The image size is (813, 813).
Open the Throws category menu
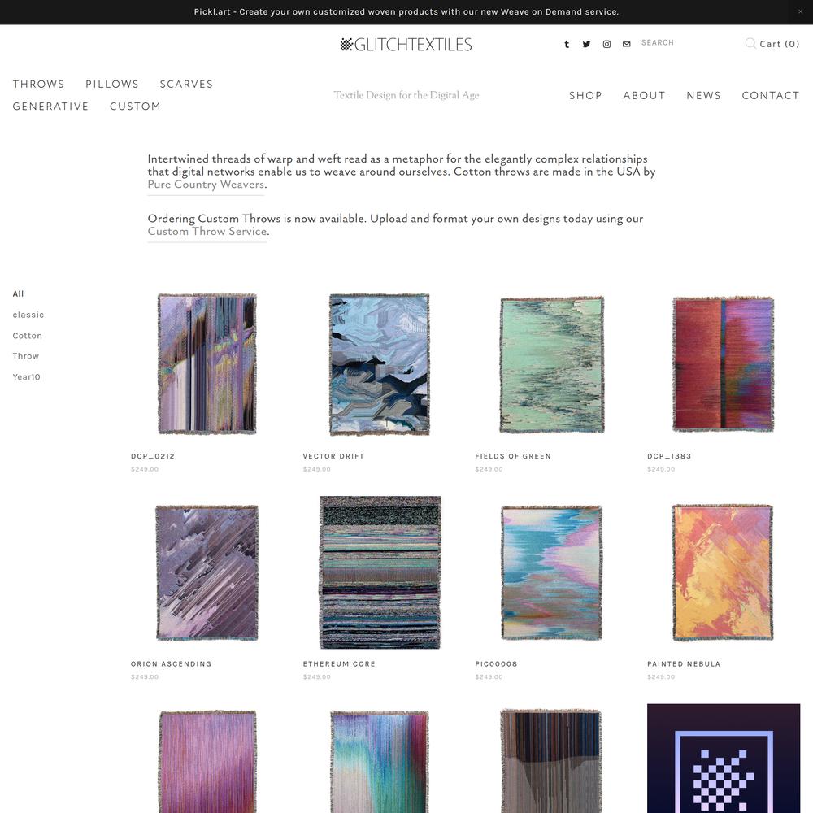point(39,84)
